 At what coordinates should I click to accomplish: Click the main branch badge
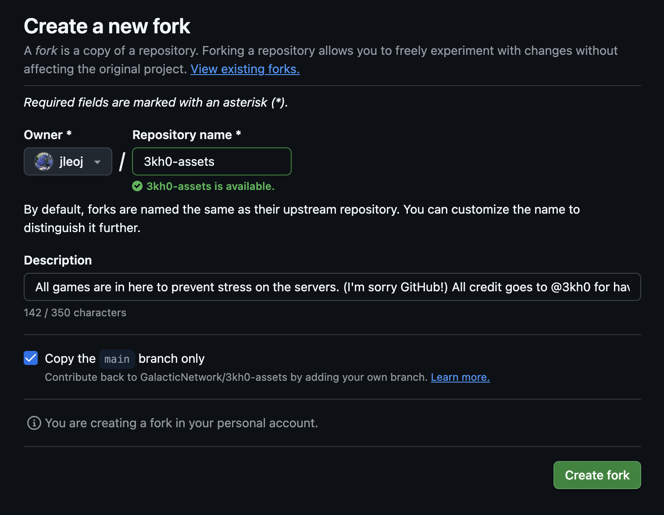117,359
